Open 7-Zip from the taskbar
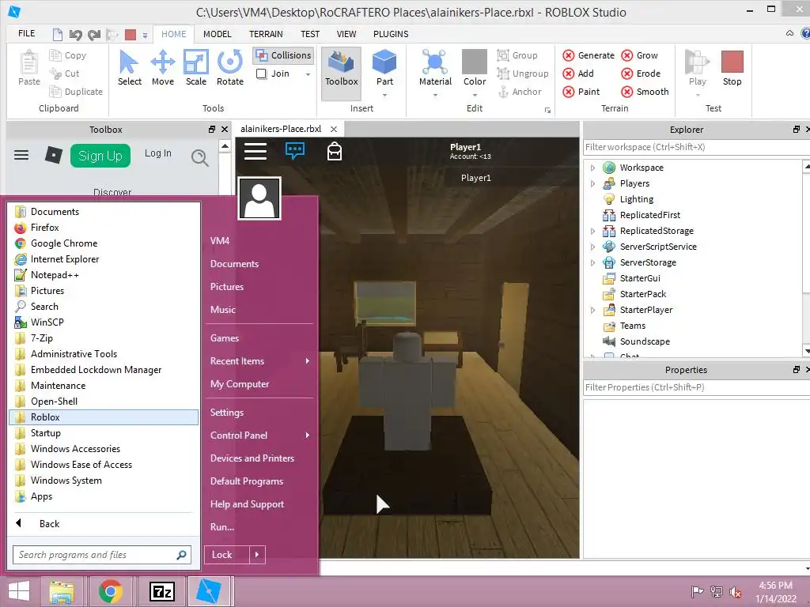This screenshot has width=810, height=607. pos(161,591)
